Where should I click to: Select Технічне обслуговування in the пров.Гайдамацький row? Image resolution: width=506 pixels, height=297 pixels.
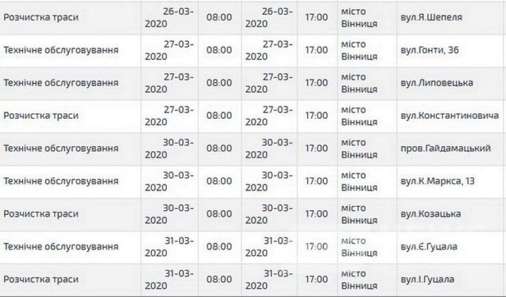click(61, 148)
